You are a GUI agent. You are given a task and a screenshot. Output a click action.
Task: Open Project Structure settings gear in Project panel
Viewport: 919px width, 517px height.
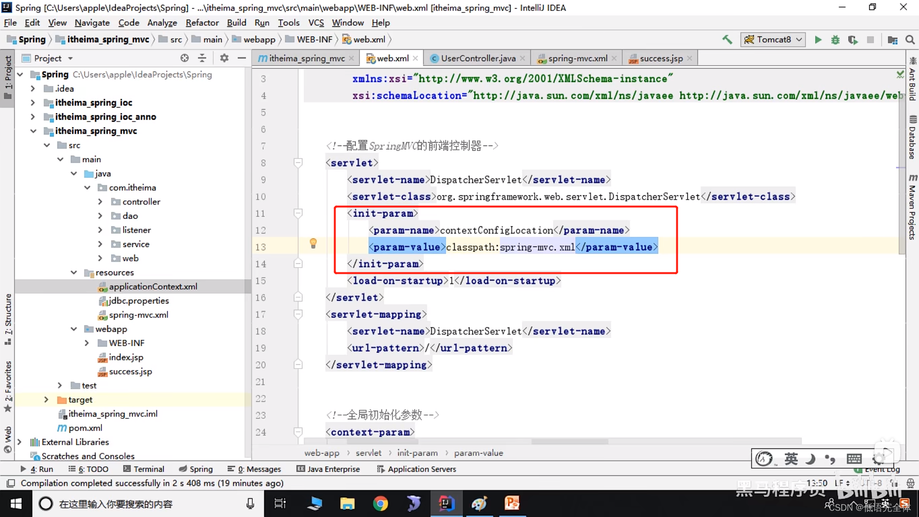pyautogui.click(x=224, y=58)
